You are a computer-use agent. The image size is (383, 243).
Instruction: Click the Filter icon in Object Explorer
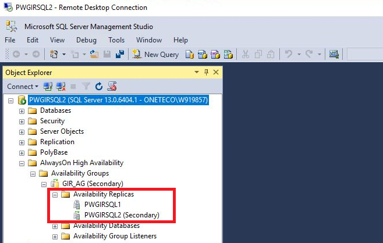point(86,86)
